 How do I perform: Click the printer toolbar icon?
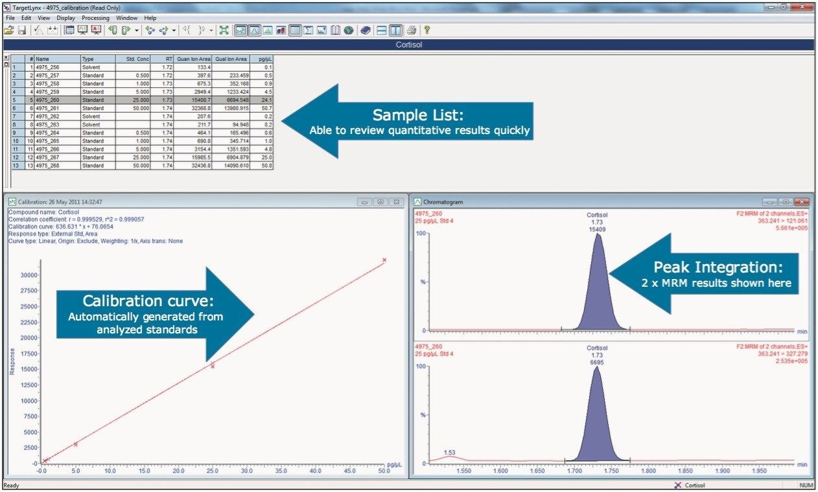point(412,30)
